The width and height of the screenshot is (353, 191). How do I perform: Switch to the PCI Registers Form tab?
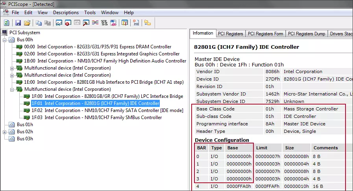[265, 34]
